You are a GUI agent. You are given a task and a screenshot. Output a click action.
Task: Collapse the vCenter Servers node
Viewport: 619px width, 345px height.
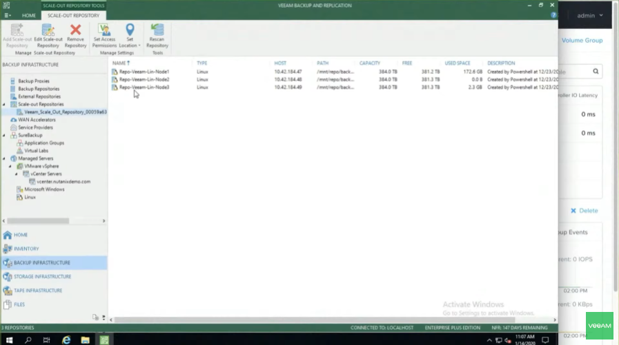click(17, 174)
